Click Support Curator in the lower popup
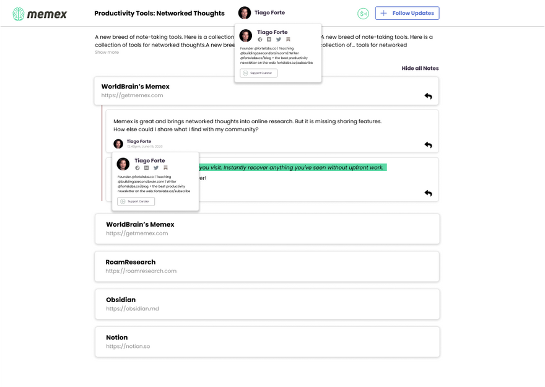The width and height of the screenshot is (545, 387). tap(136, 201)
